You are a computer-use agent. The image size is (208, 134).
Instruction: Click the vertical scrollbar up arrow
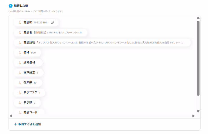coord(198,18)
